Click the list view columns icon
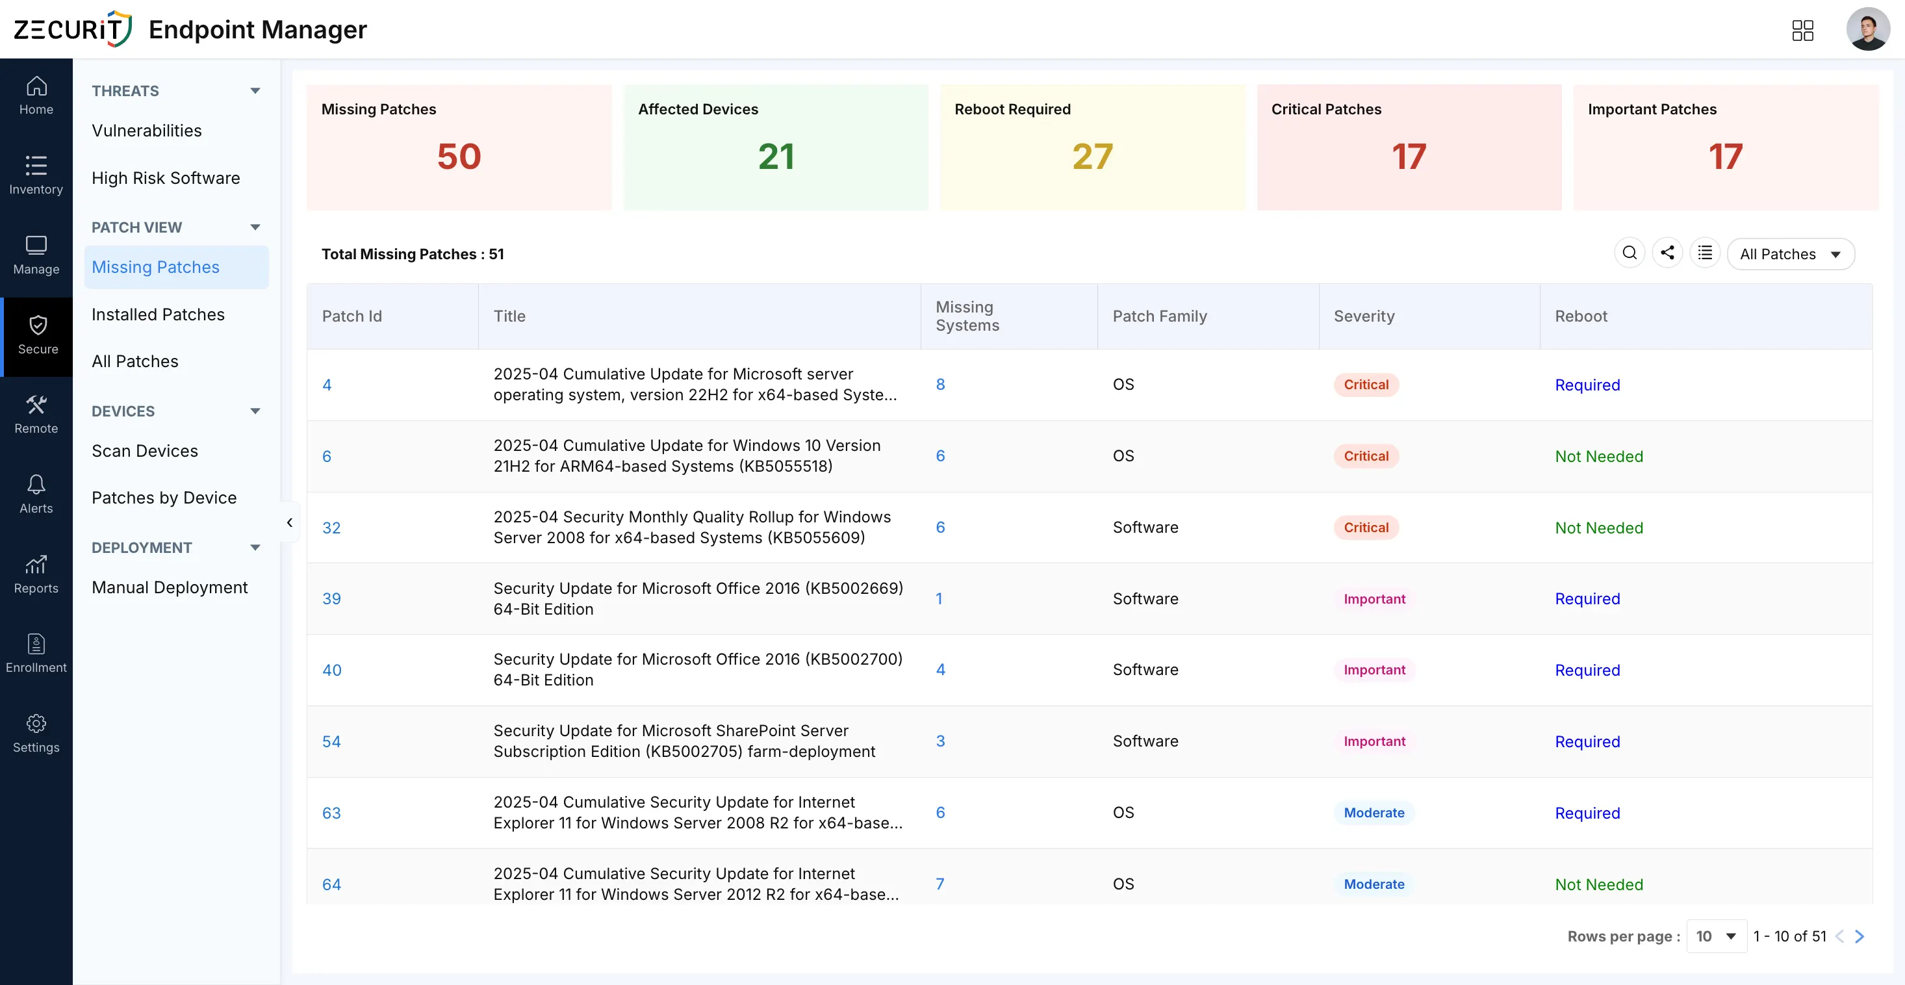This screenshot has height=985, width=1905. point(1705,253)
